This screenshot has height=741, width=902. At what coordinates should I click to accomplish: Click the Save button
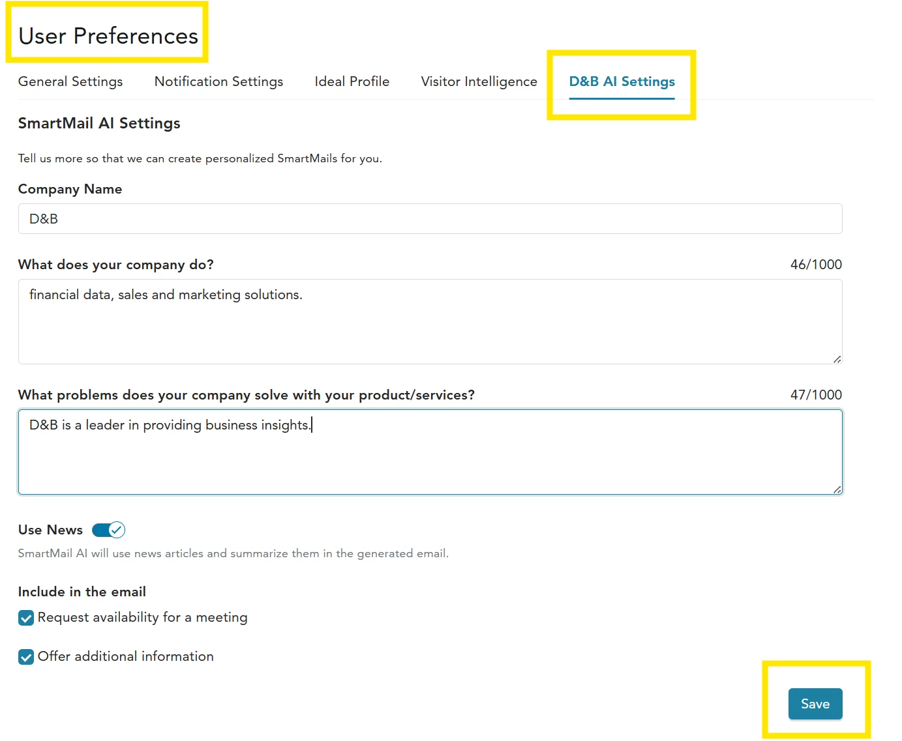[x=815, y=704]
